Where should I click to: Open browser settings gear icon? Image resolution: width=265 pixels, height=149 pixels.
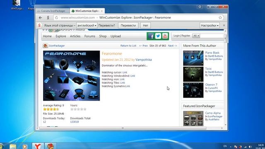[x=200, y=7]
